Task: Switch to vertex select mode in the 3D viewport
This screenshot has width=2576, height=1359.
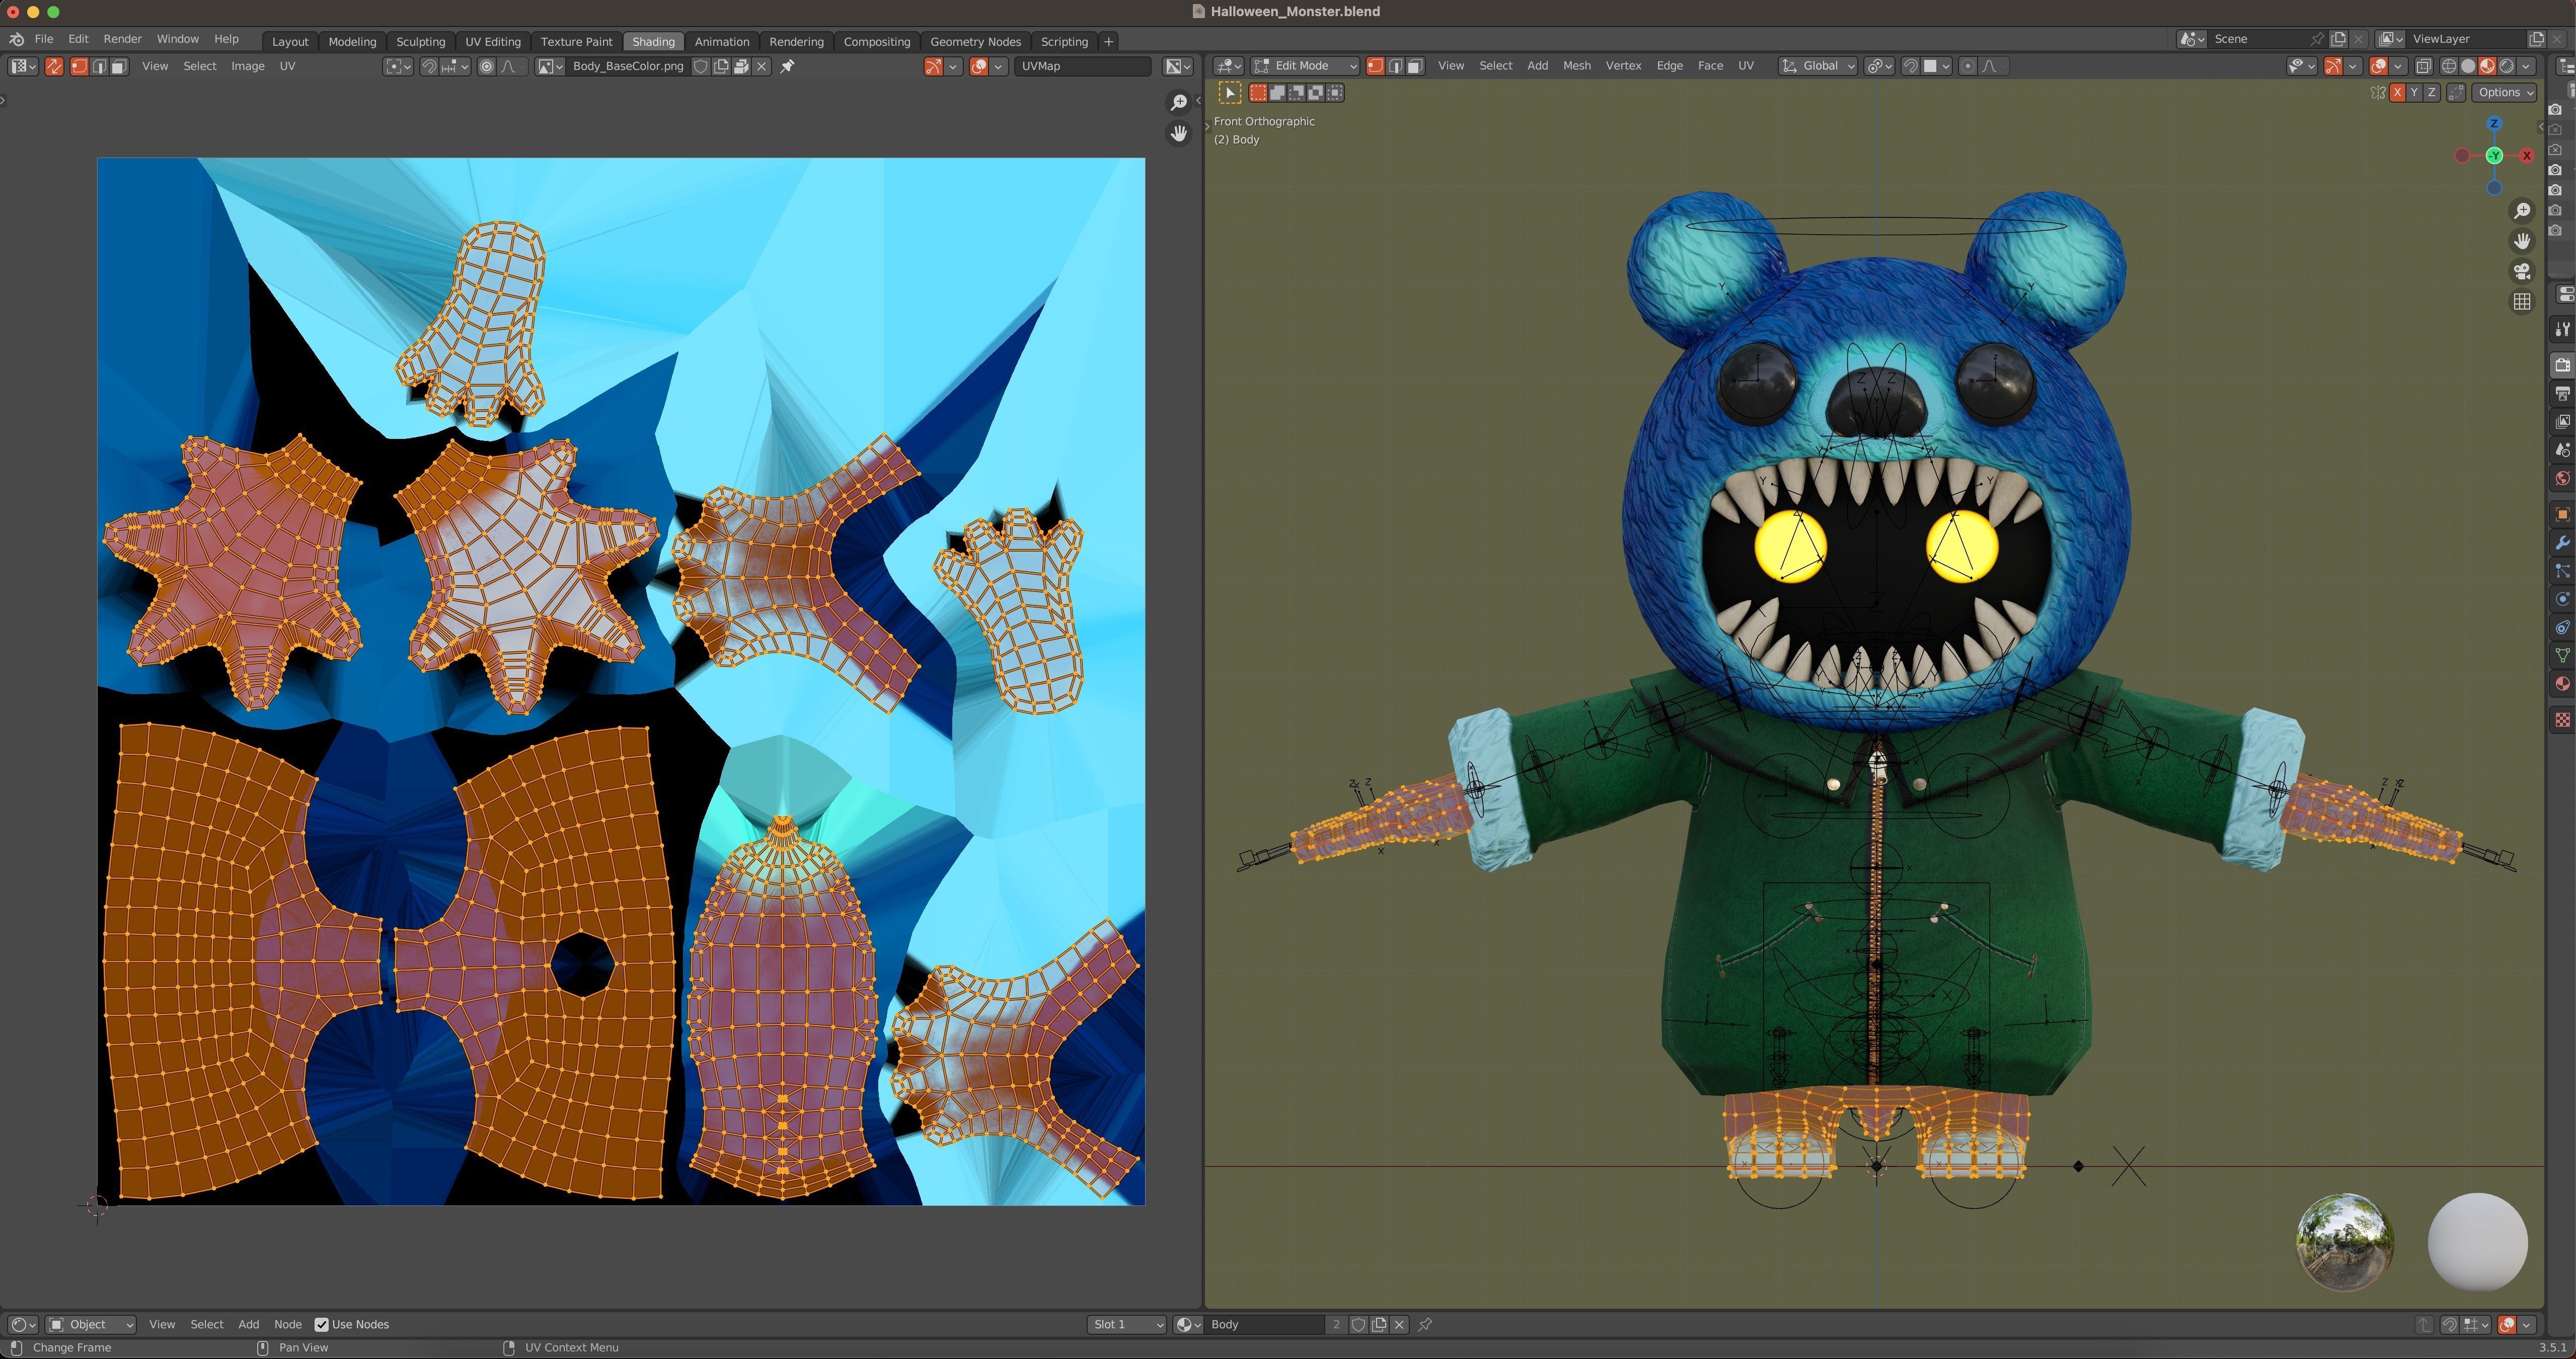Action: (x=1375, y=66)
